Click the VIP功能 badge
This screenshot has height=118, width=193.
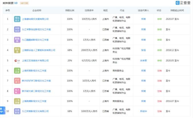point(24,3)
